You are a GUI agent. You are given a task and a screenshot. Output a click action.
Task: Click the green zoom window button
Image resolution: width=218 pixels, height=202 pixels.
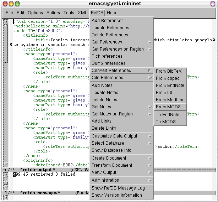tap(17, 4)
